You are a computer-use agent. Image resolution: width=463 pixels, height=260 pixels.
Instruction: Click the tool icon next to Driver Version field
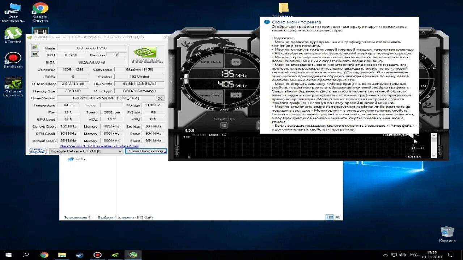(x=160, y=98)
